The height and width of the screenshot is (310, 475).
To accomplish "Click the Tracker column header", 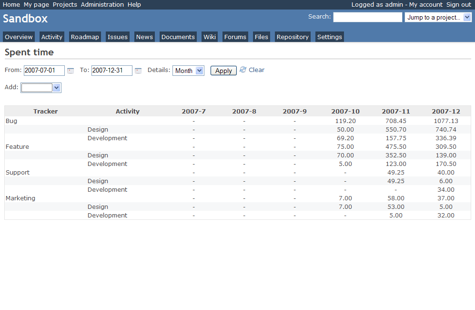I will pos(45,111).
